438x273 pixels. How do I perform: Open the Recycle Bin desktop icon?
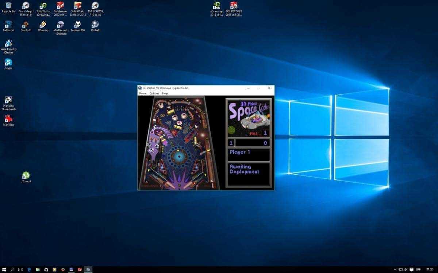8,8
